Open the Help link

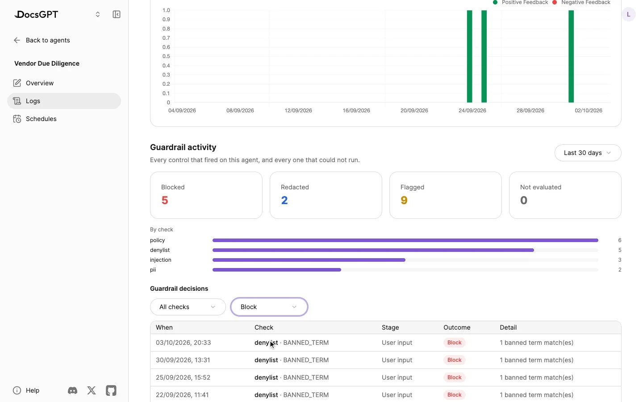tap(33, 390)
